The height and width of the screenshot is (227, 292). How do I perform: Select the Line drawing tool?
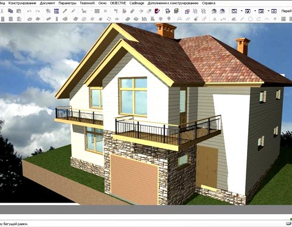[x=242, y=19]
